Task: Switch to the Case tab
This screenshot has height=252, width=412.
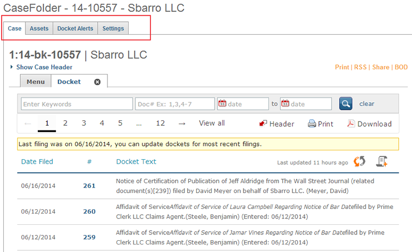Action: click(x=14, y=28)
